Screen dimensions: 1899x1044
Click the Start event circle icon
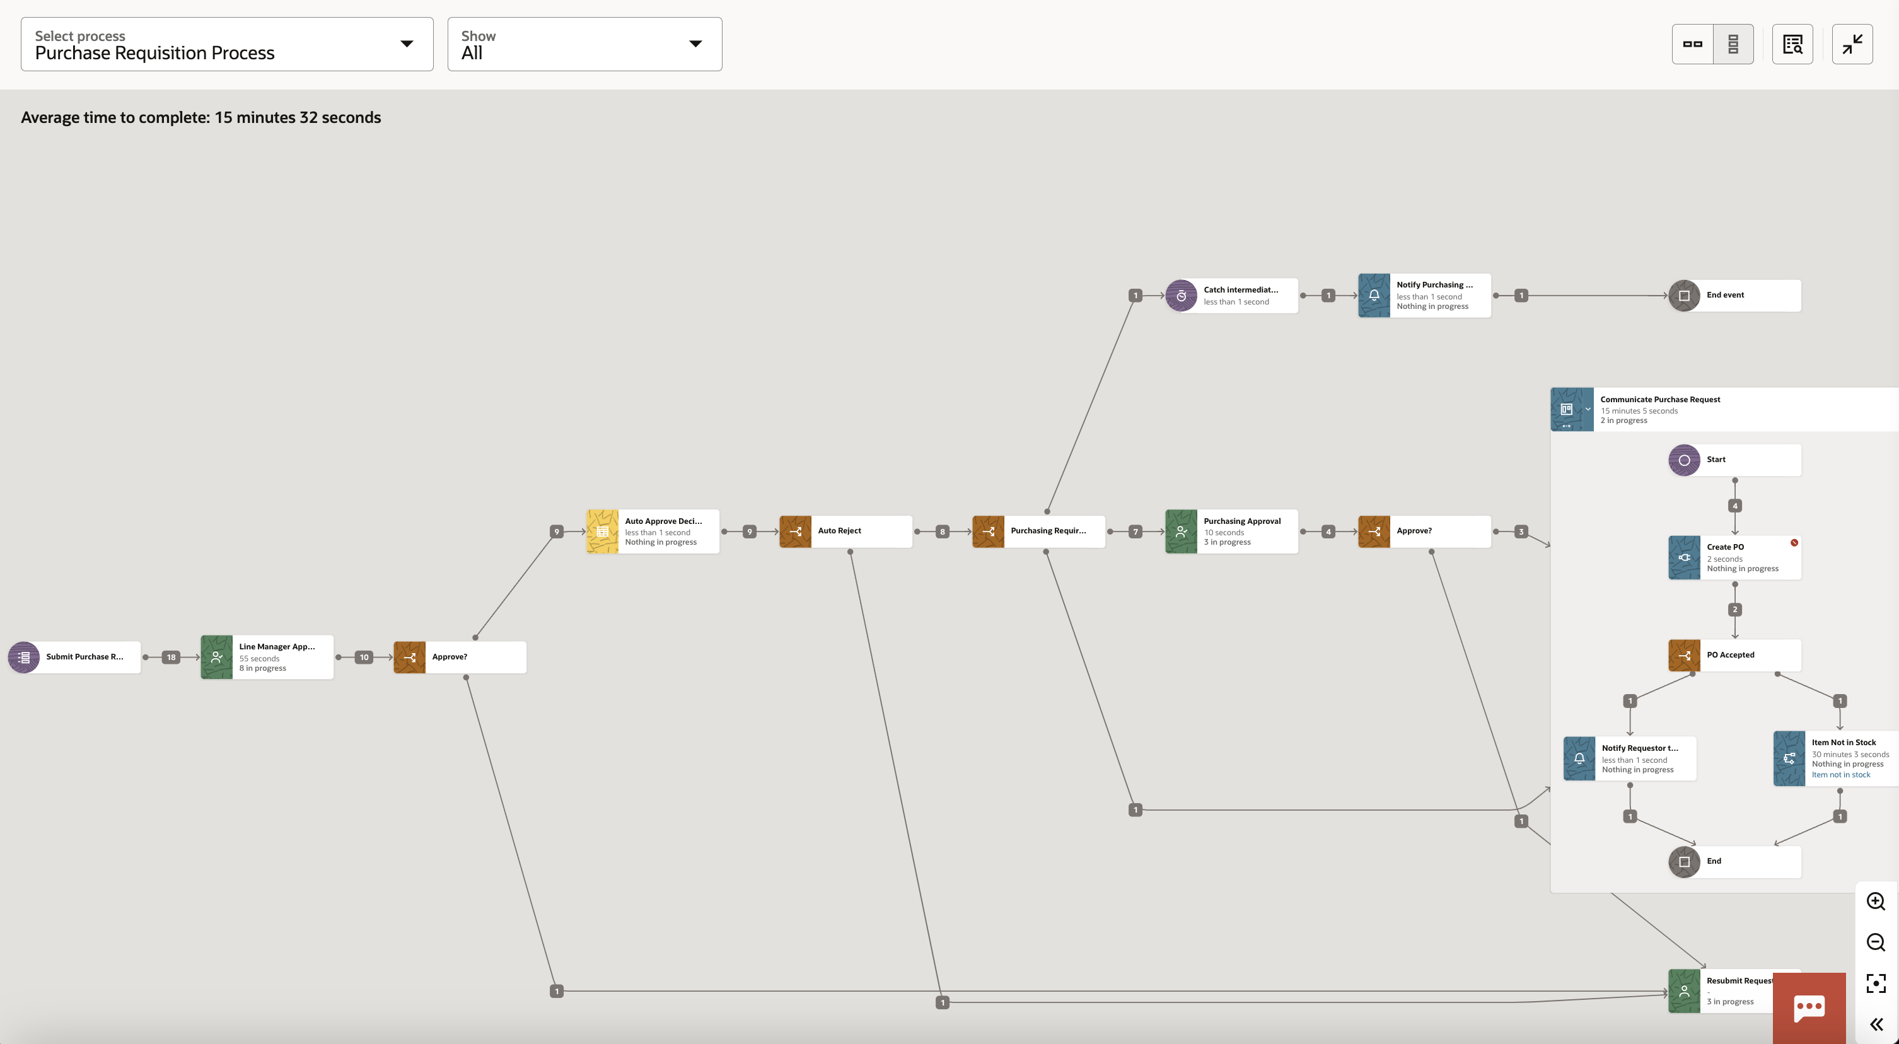tap(1684, 460)
